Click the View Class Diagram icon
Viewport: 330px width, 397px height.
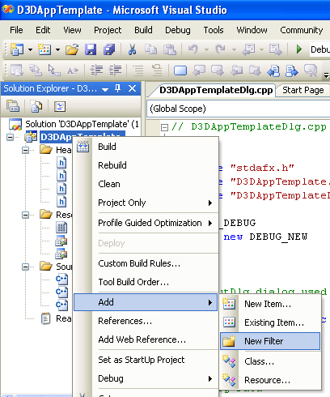tap(60, 106)
